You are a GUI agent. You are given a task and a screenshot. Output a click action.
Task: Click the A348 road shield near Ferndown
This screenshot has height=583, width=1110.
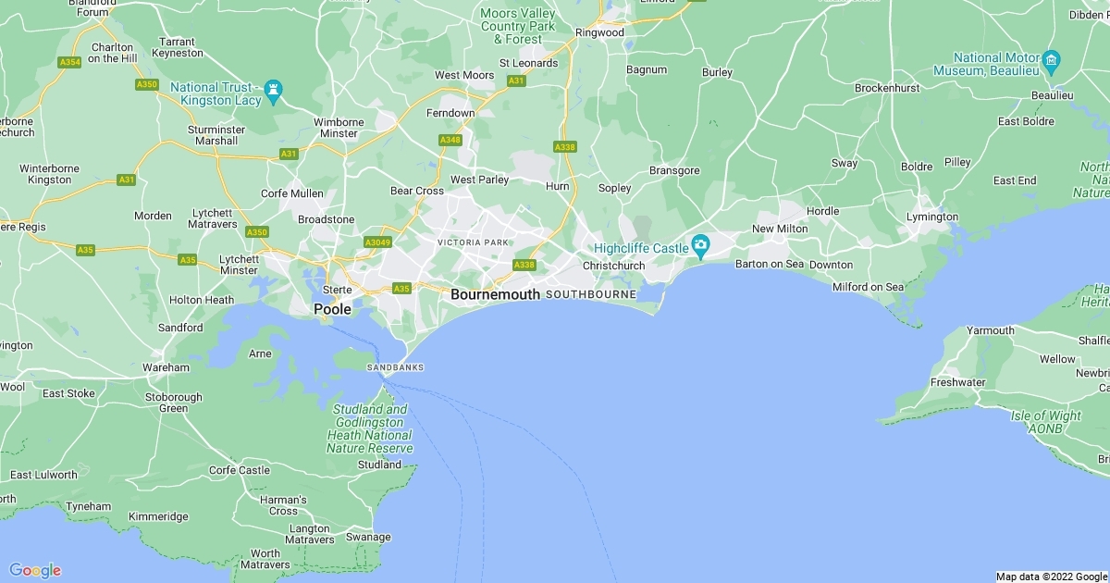click(450, 140)
